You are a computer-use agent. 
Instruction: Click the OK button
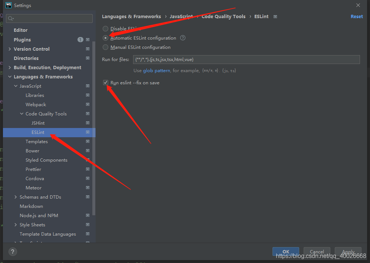pos(286,252)
